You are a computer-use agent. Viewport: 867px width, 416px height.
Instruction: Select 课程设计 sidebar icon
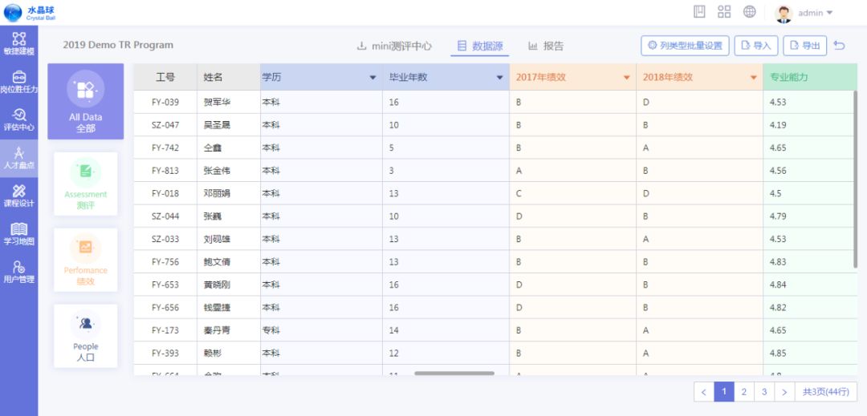(x=18, y=195)
